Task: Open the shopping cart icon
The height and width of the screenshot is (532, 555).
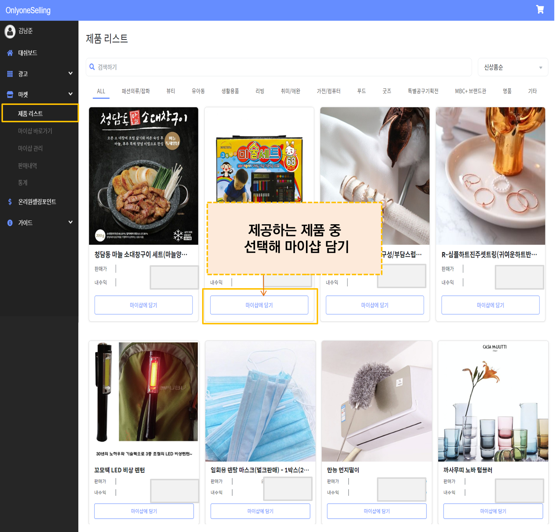Action: pyautogui.click(x=540, y=10)
